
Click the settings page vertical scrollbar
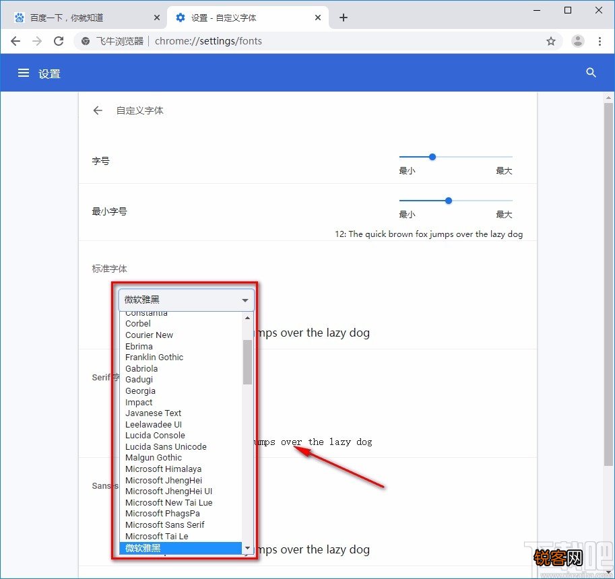click(x=608, y=284)
